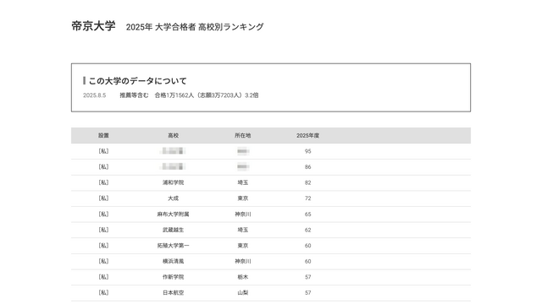Click [私] in the row with 86
The width and height of the screenshot is (542, 304).
coord(103,167)
